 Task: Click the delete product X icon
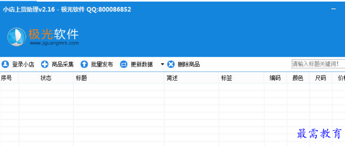coord(171,64)
